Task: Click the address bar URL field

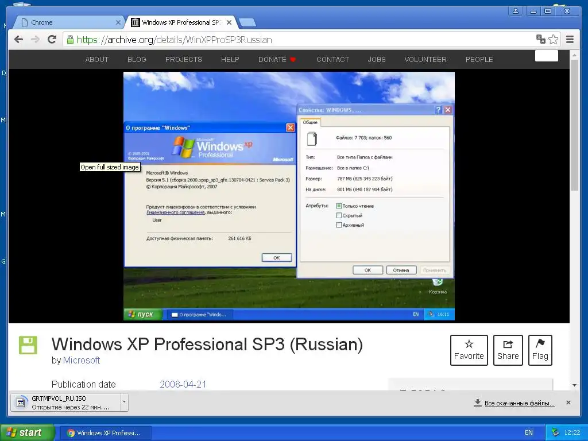Action: tap(300, 40)
